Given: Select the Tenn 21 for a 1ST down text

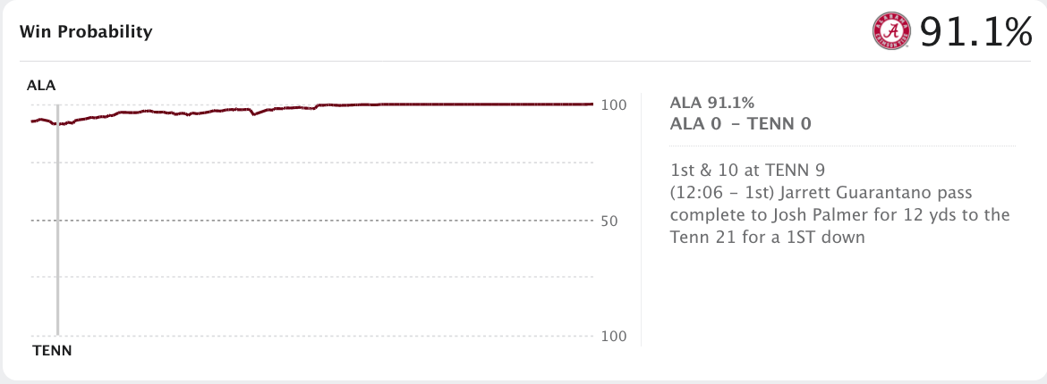Looking at the screenshot, I should [x=768, y=237].
